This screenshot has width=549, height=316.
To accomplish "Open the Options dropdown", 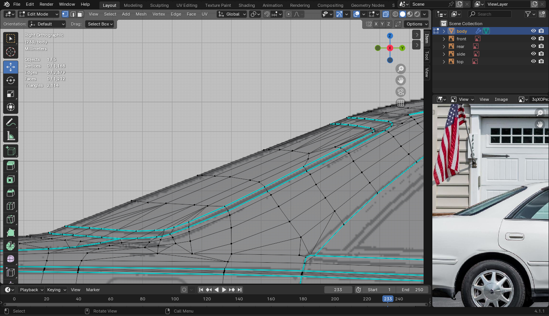I will [x=417, y=24].
